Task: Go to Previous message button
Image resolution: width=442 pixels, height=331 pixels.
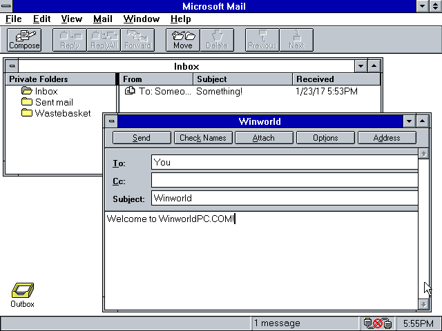Action: [262, 40]
